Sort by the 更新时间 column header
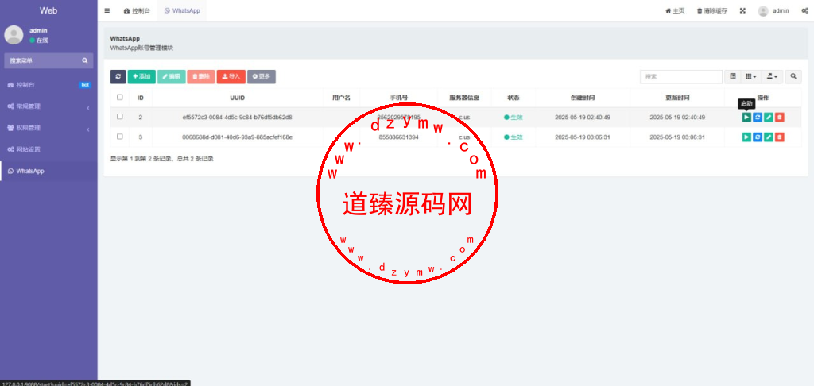Viewport: 814px width, 386px height. [677, 98]
